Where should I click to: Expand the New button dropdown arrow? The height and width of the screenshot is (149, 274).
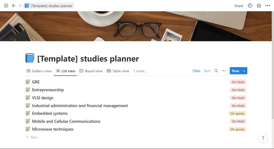(244, 71)
